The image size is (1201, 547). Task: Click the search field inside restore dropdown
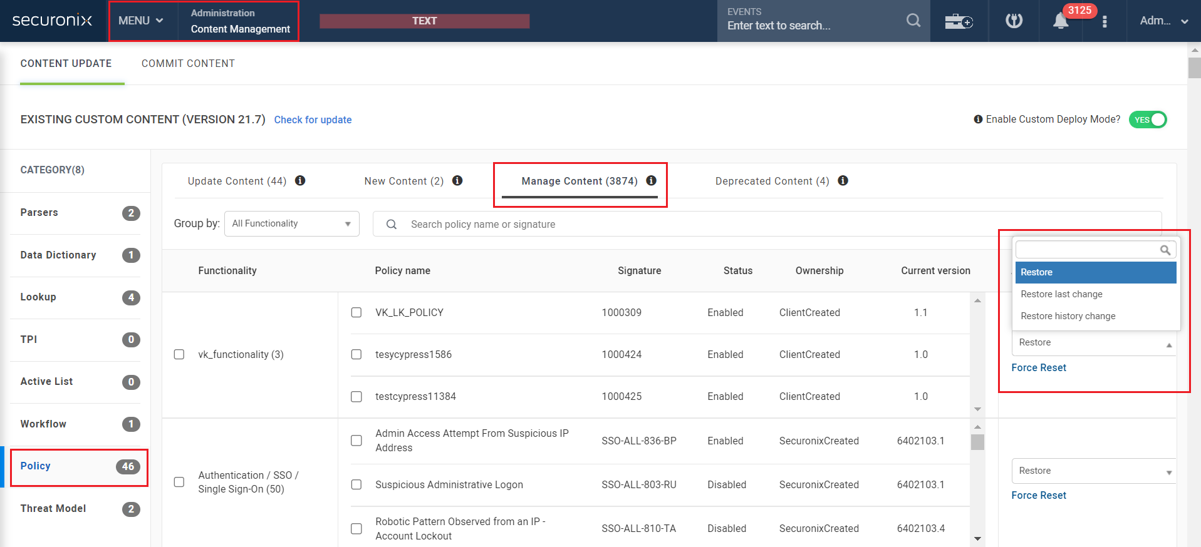coord(1096,250)
